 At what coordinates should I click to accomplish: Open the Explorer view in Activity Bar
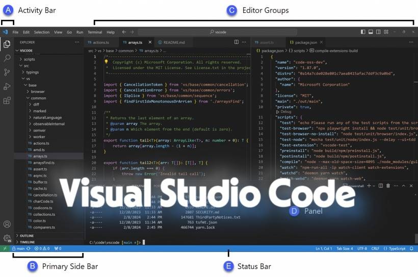[7, 44]
